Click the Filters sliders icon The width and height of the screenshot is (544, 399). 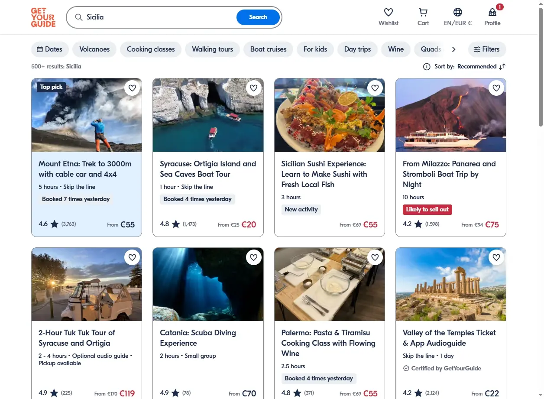click(477, 49)
